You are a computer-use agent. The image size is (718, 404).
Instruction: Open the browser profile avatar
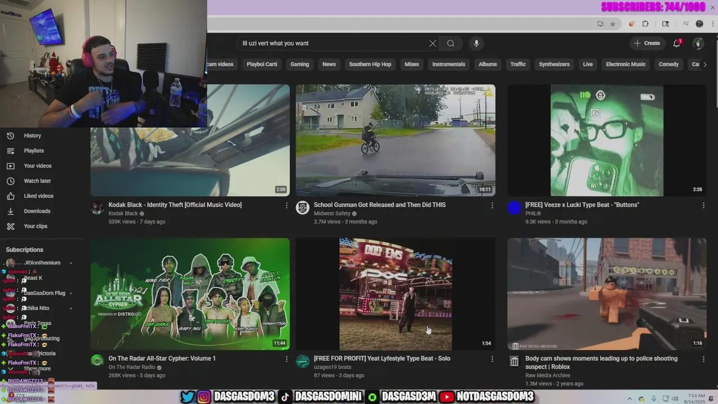click(699, 24)
